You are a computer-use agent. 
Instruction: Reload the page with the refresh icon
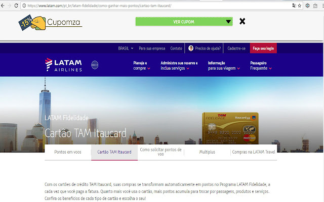pyautogui.click(x=16, y=6)
